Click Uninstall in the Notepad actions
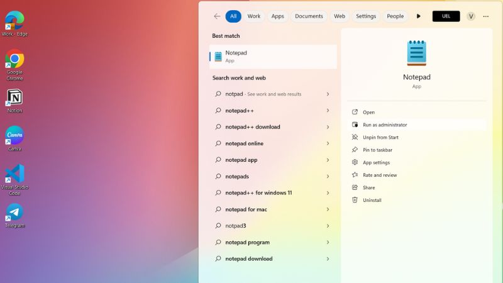 pyautogui.click(x=372, y=201)
